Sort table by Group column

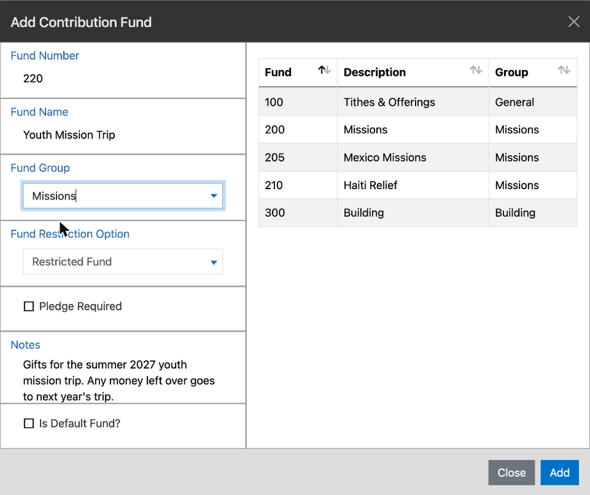pyautogui.click(x=564, y=71)
